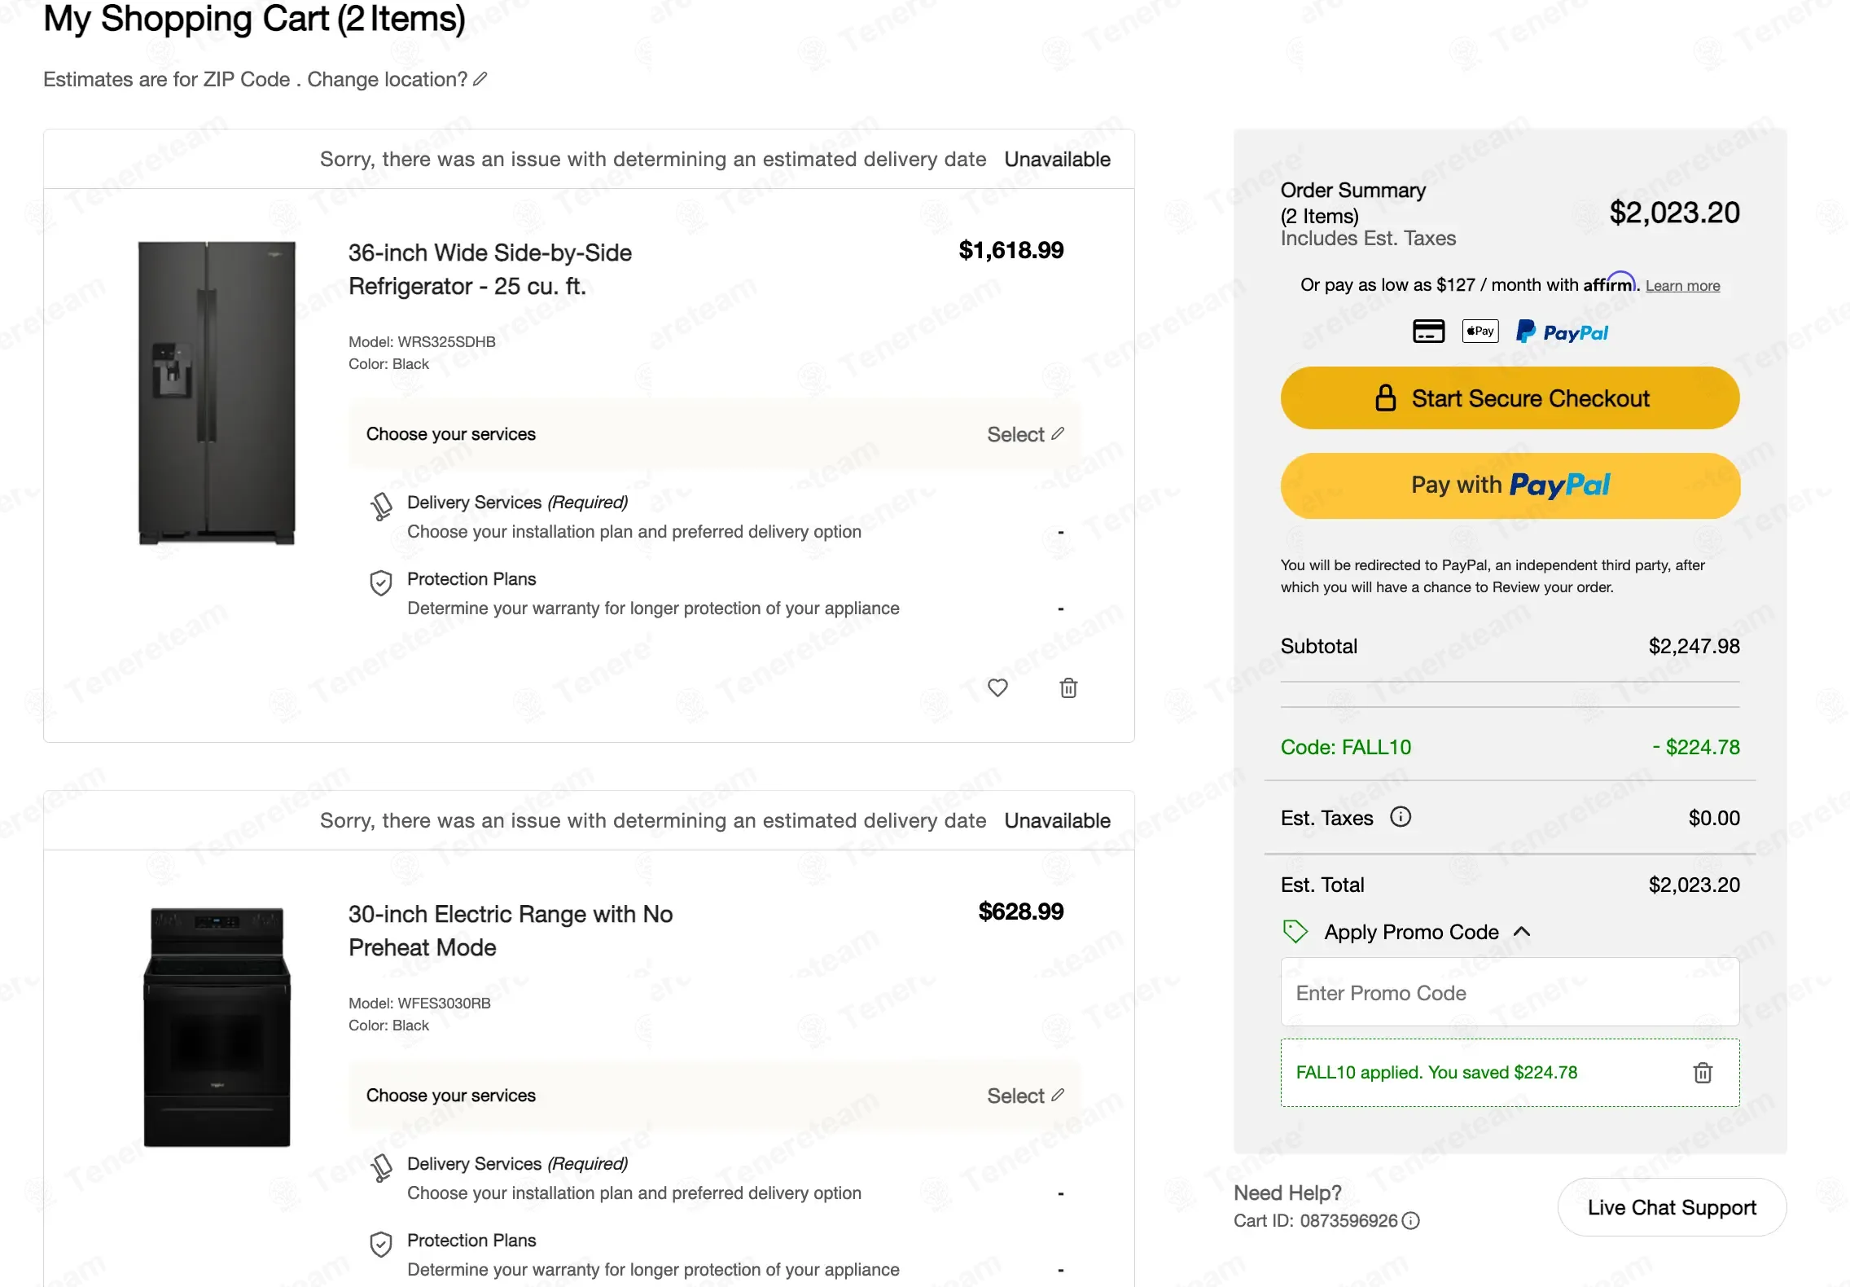Click Cart ID info icon

click(x=1411, y=1220)
